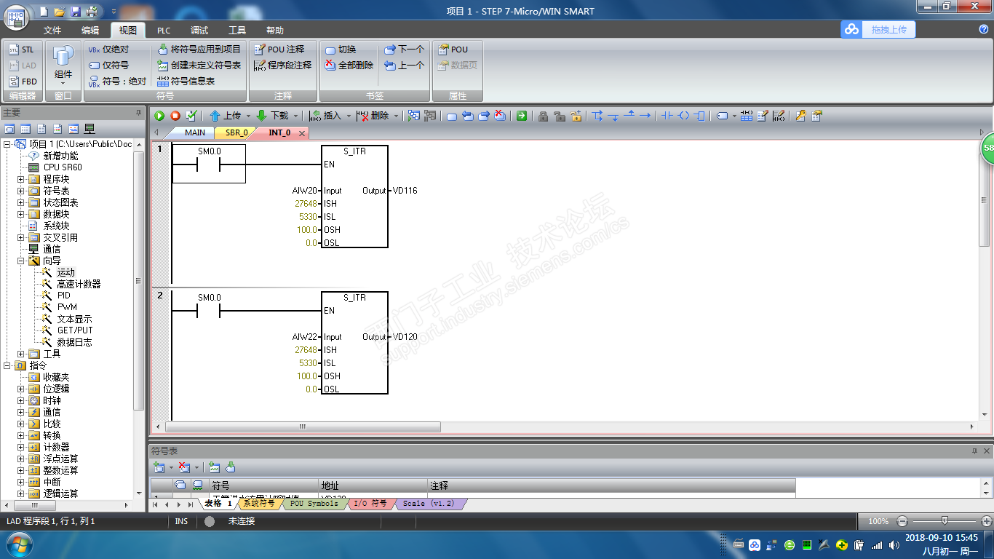The width and height of the screenshot is (994, 559).
Task: Expand the 位逻辑 instruction folder
Action: point(21,389)
